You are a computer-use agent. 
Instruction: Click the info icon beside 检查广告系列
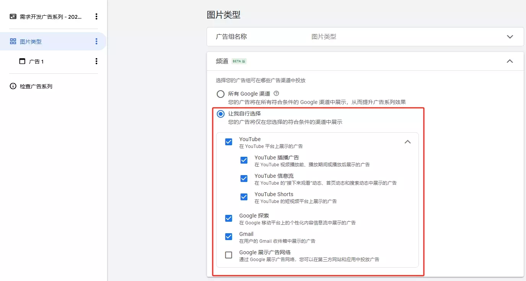point(13,86)
